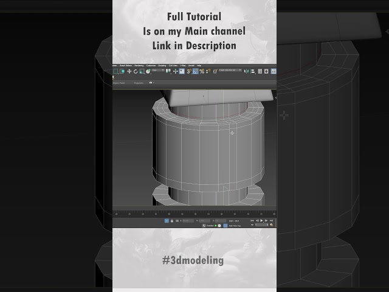This screenshot has width=389, height=292.
Task: Toggle the 3D Snaps button
Action: [x=189, y=71]
